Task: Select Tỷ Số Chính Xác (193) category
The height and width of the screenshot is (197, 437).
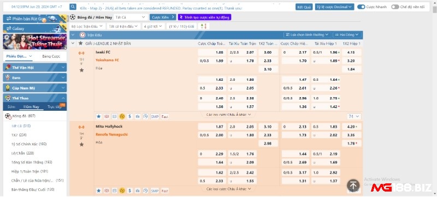Action: pos(29,144)
